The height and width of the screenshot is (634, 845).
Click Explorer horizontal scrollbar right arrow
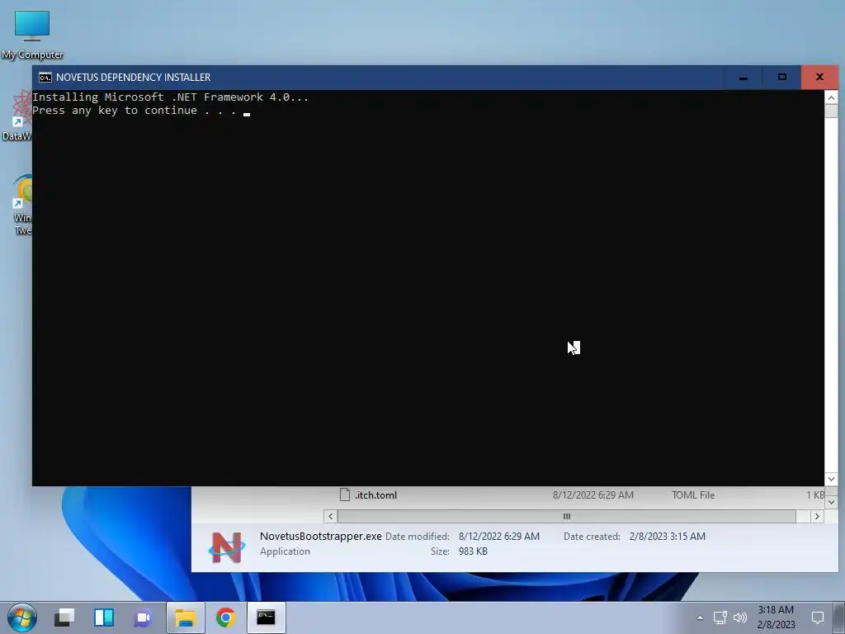pyautogui.click(x=817, y=517)
